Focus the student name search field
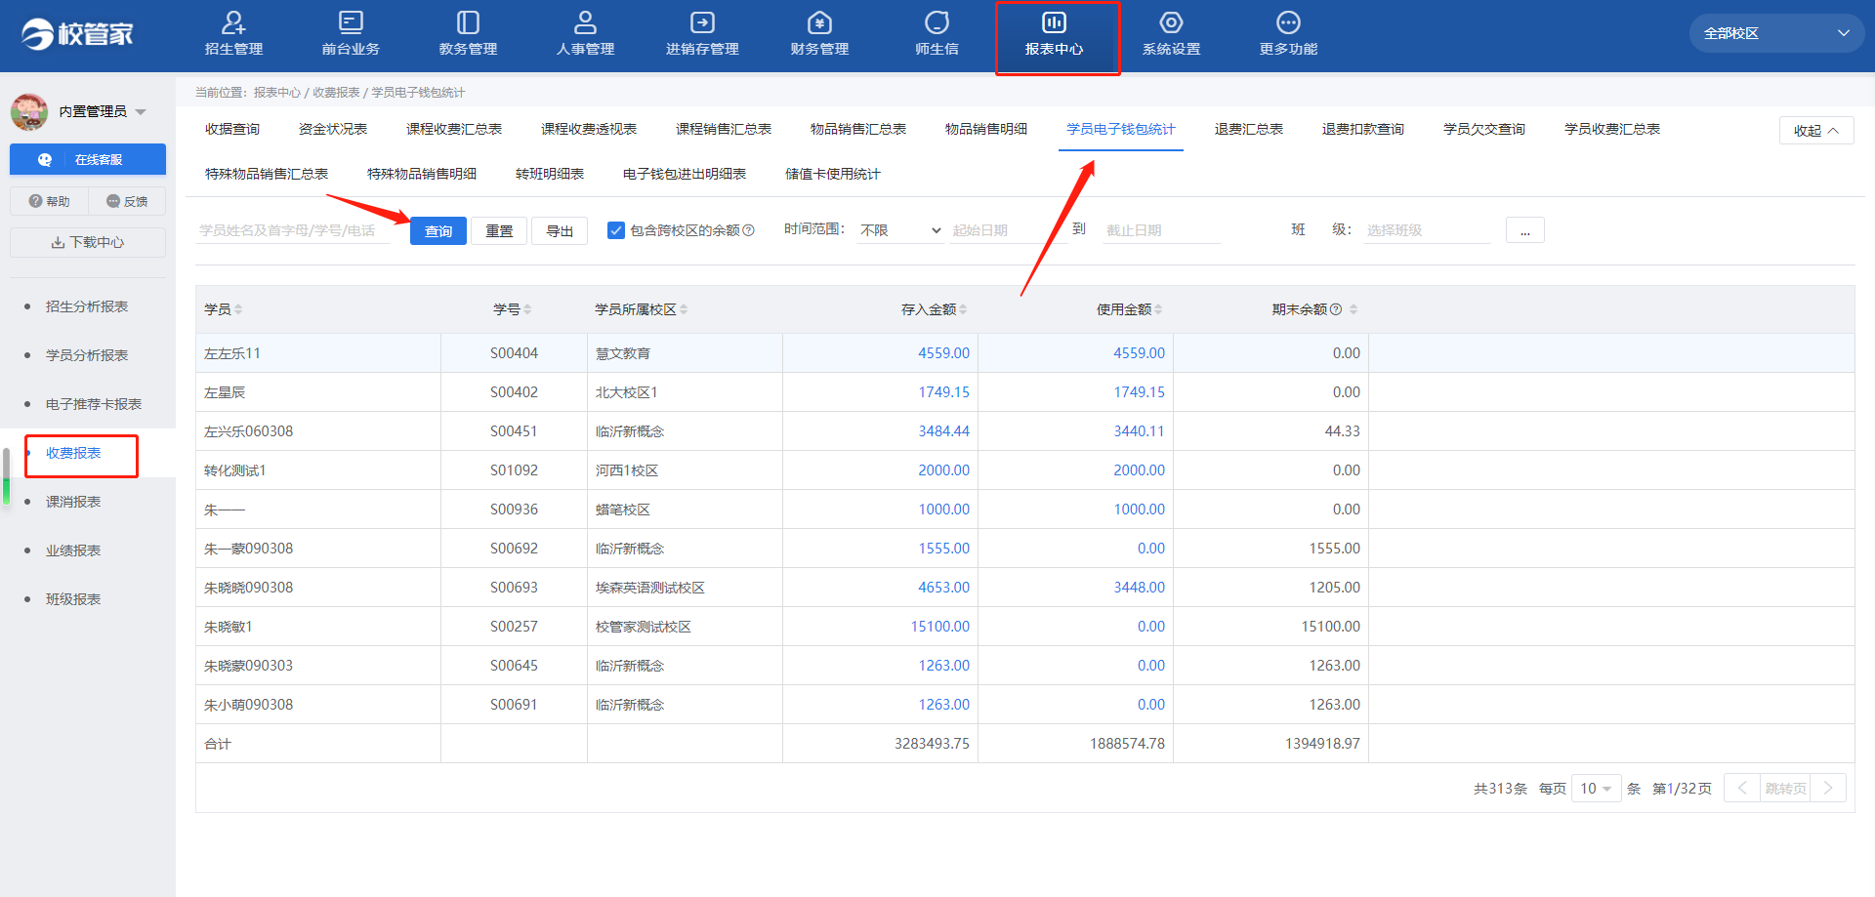The image size is (1875, 897). pos(293,230)
